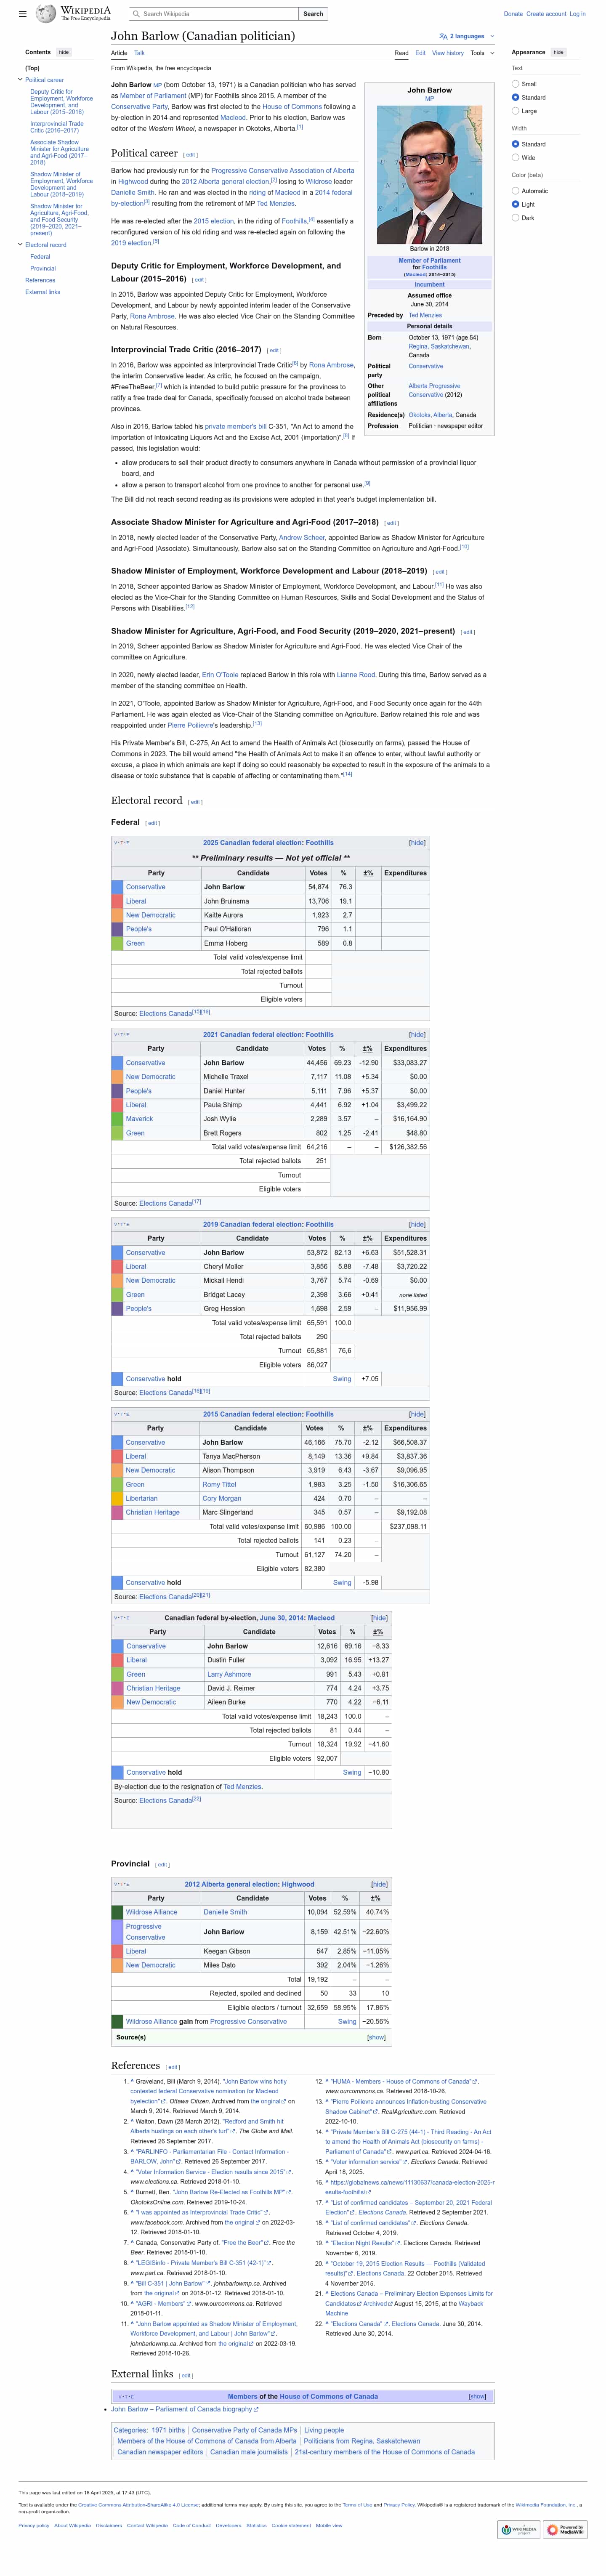Hide the Contents sidebar

click(64, 52)
